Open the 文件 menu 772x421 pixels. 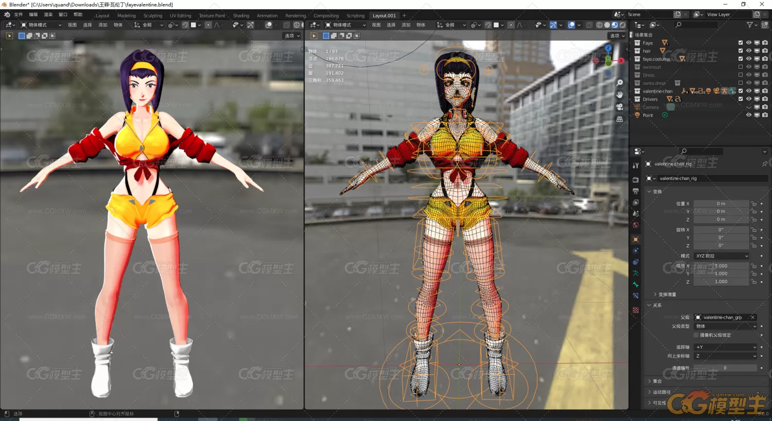click(x=19, y=15)
